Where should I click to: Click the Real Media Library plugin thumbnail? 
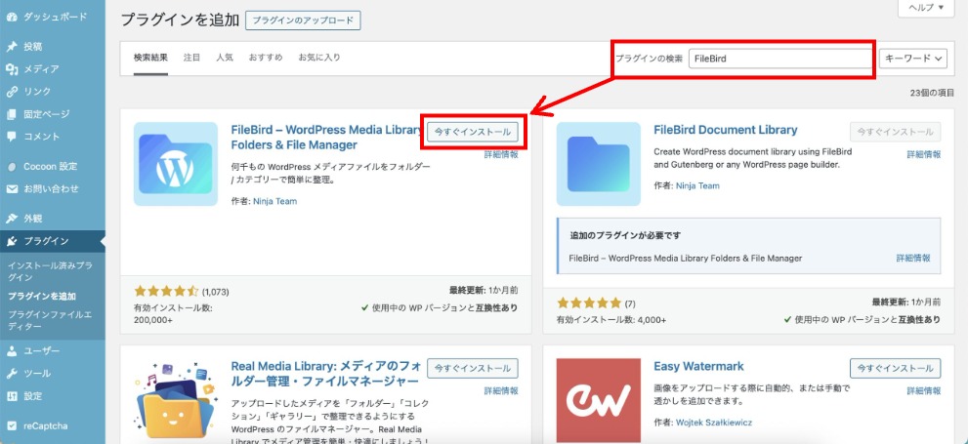[176, 401]
